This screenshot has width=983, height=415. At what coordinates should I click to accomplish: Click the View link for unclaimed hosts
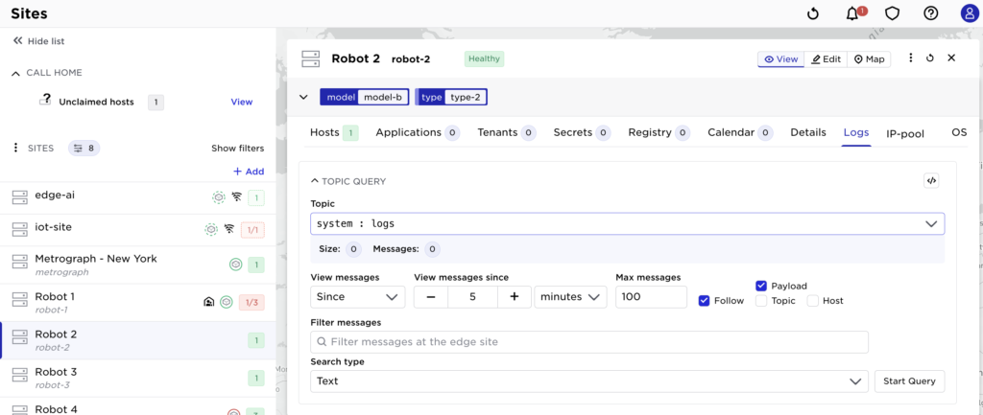[241, 102]
